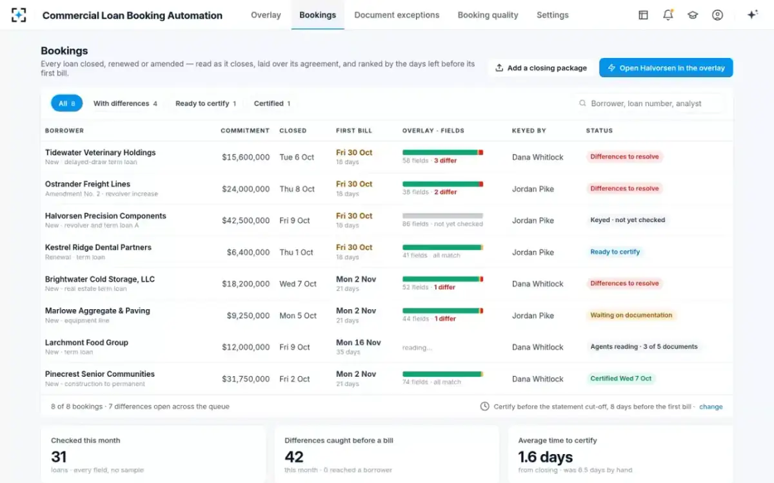This screenshot has height=483, width=774.
Task: Click Ostrander's Differences to resolve badge
Action: pos(624,189)
